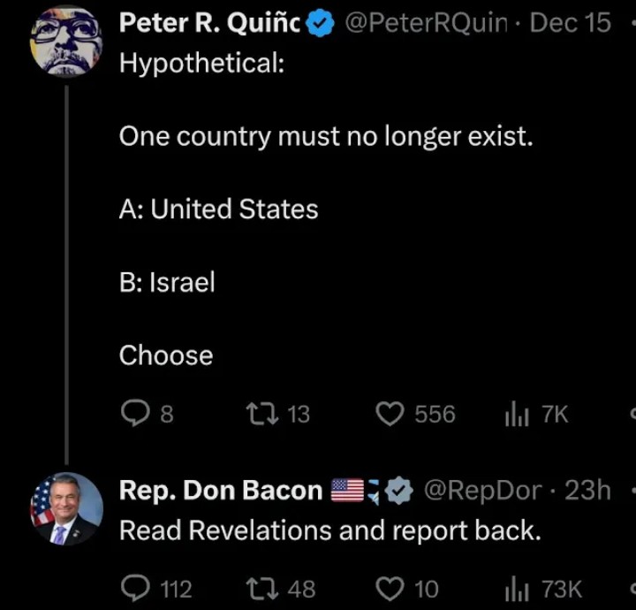Image resolution: width=636 pixels, height=610 pixels.
Task: Click Rep. Don Bacon's verified badge
Action: click(400, 491)
